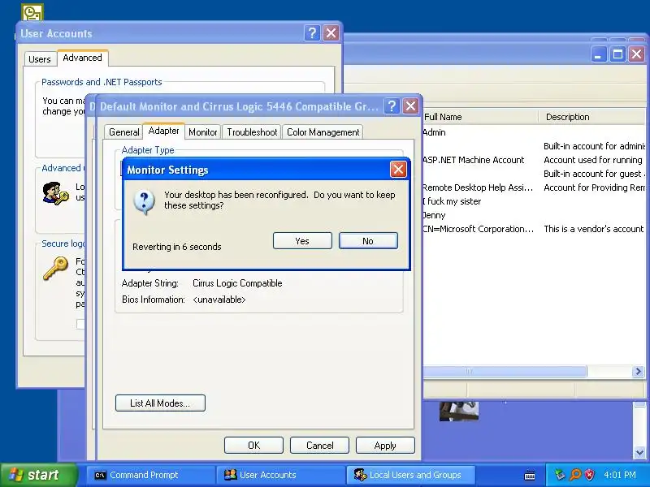The image size is (650, 487).
Task: Select Remote Desktop Help Assistant row
Action: click(535, 187)
